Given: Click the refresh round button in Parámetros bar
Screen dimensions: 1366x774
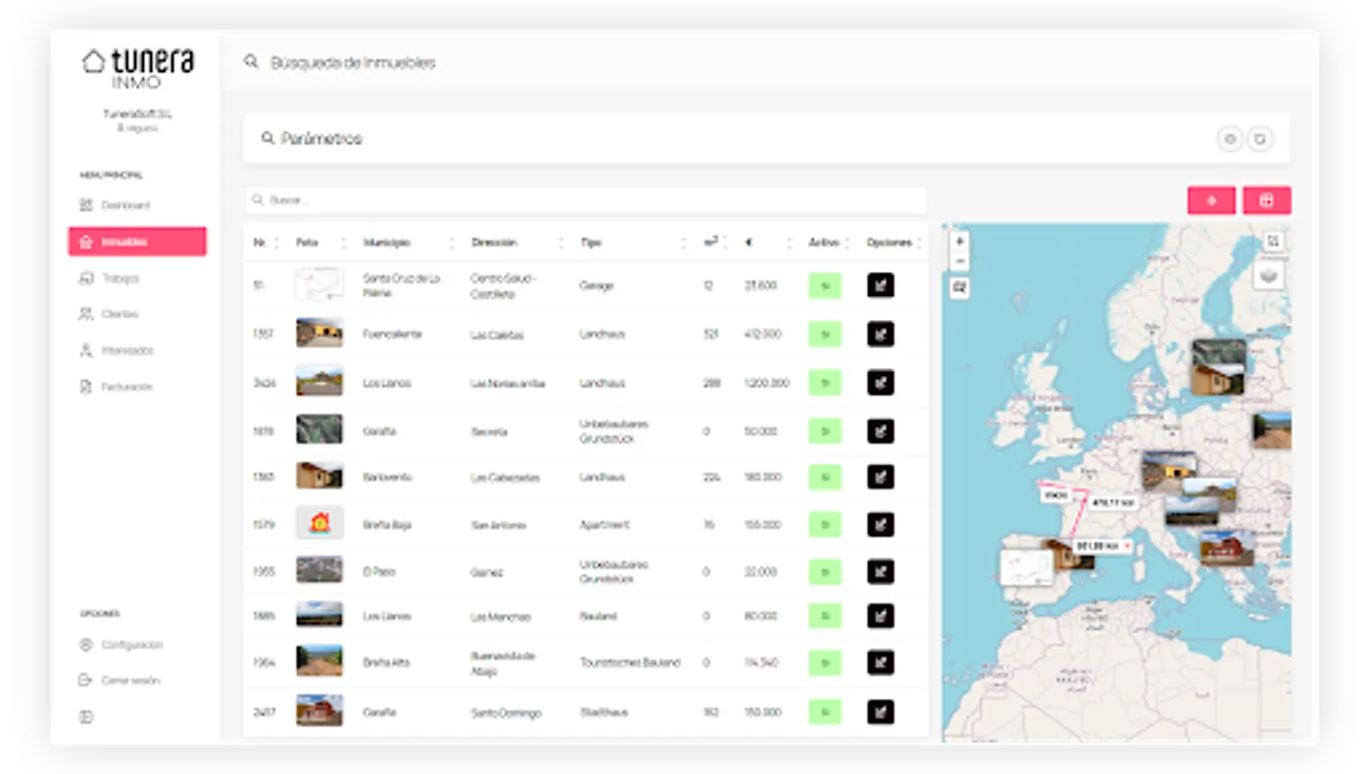Looking at the screenshot, I should [1260, 138].
